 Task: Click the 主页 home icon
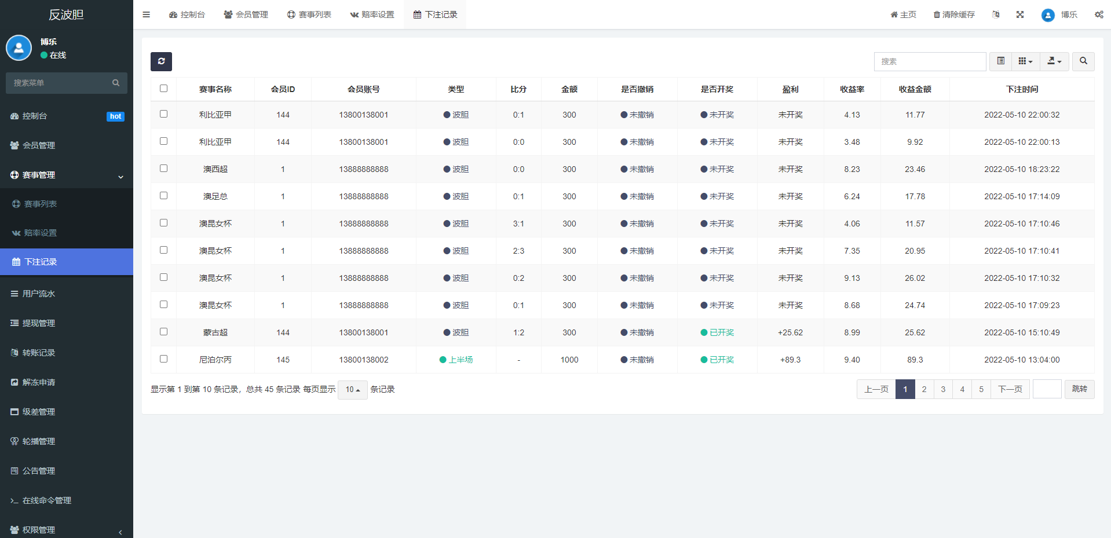(x=902, y=14)
